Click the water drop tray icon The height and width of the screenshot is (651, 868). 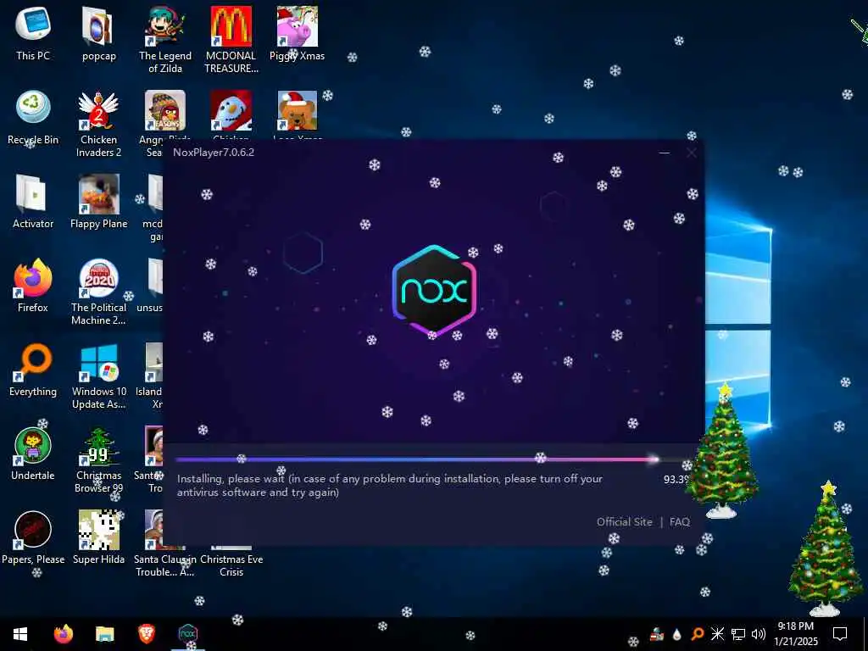(677, 634)
